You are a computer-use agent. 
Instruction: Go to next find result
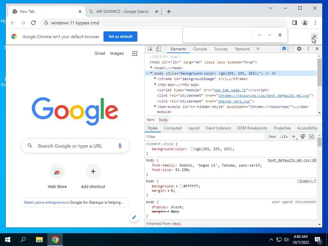[x=270, y=35]
